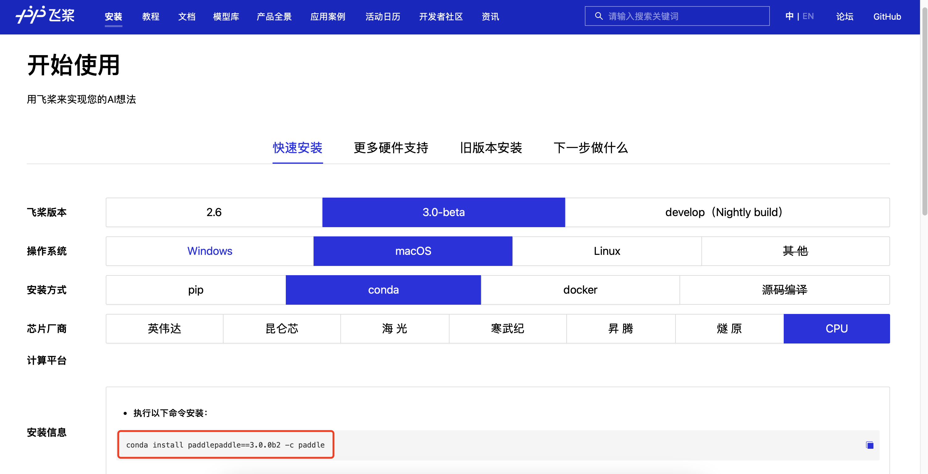This screenshot has width=928, height=474.
Task: Click the 芯片厂商 row label
Action: click(47, 329)
